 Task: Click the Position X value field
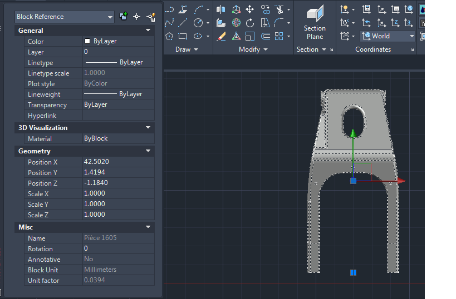click(x=119, y=162)
